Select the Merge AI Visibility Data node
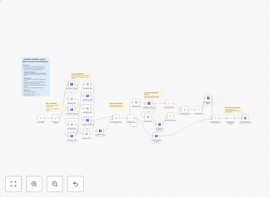This screenshot has width=270, height=197. click(116, 118)
